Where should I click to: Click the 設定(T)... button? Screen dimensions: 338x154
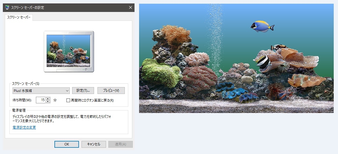83,91
